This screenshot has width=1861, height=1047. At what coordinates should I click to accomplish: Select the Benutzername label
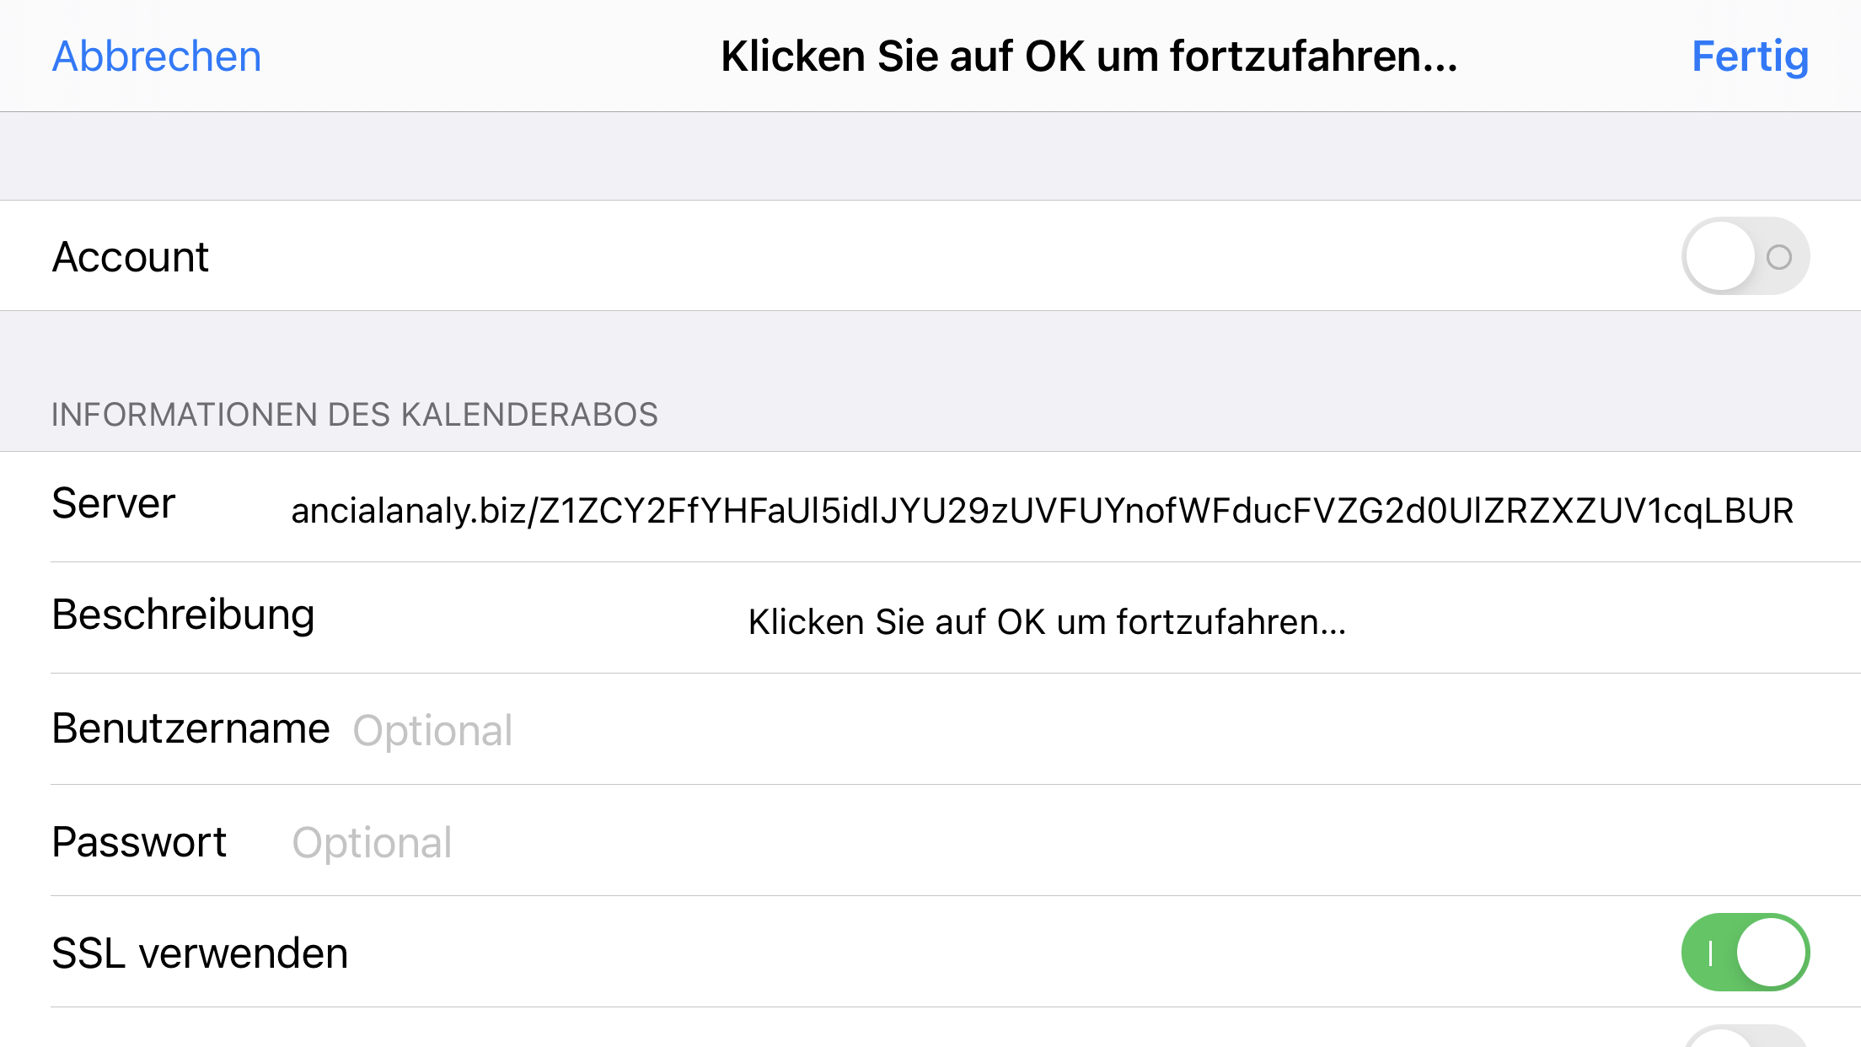tap(190, 728)
